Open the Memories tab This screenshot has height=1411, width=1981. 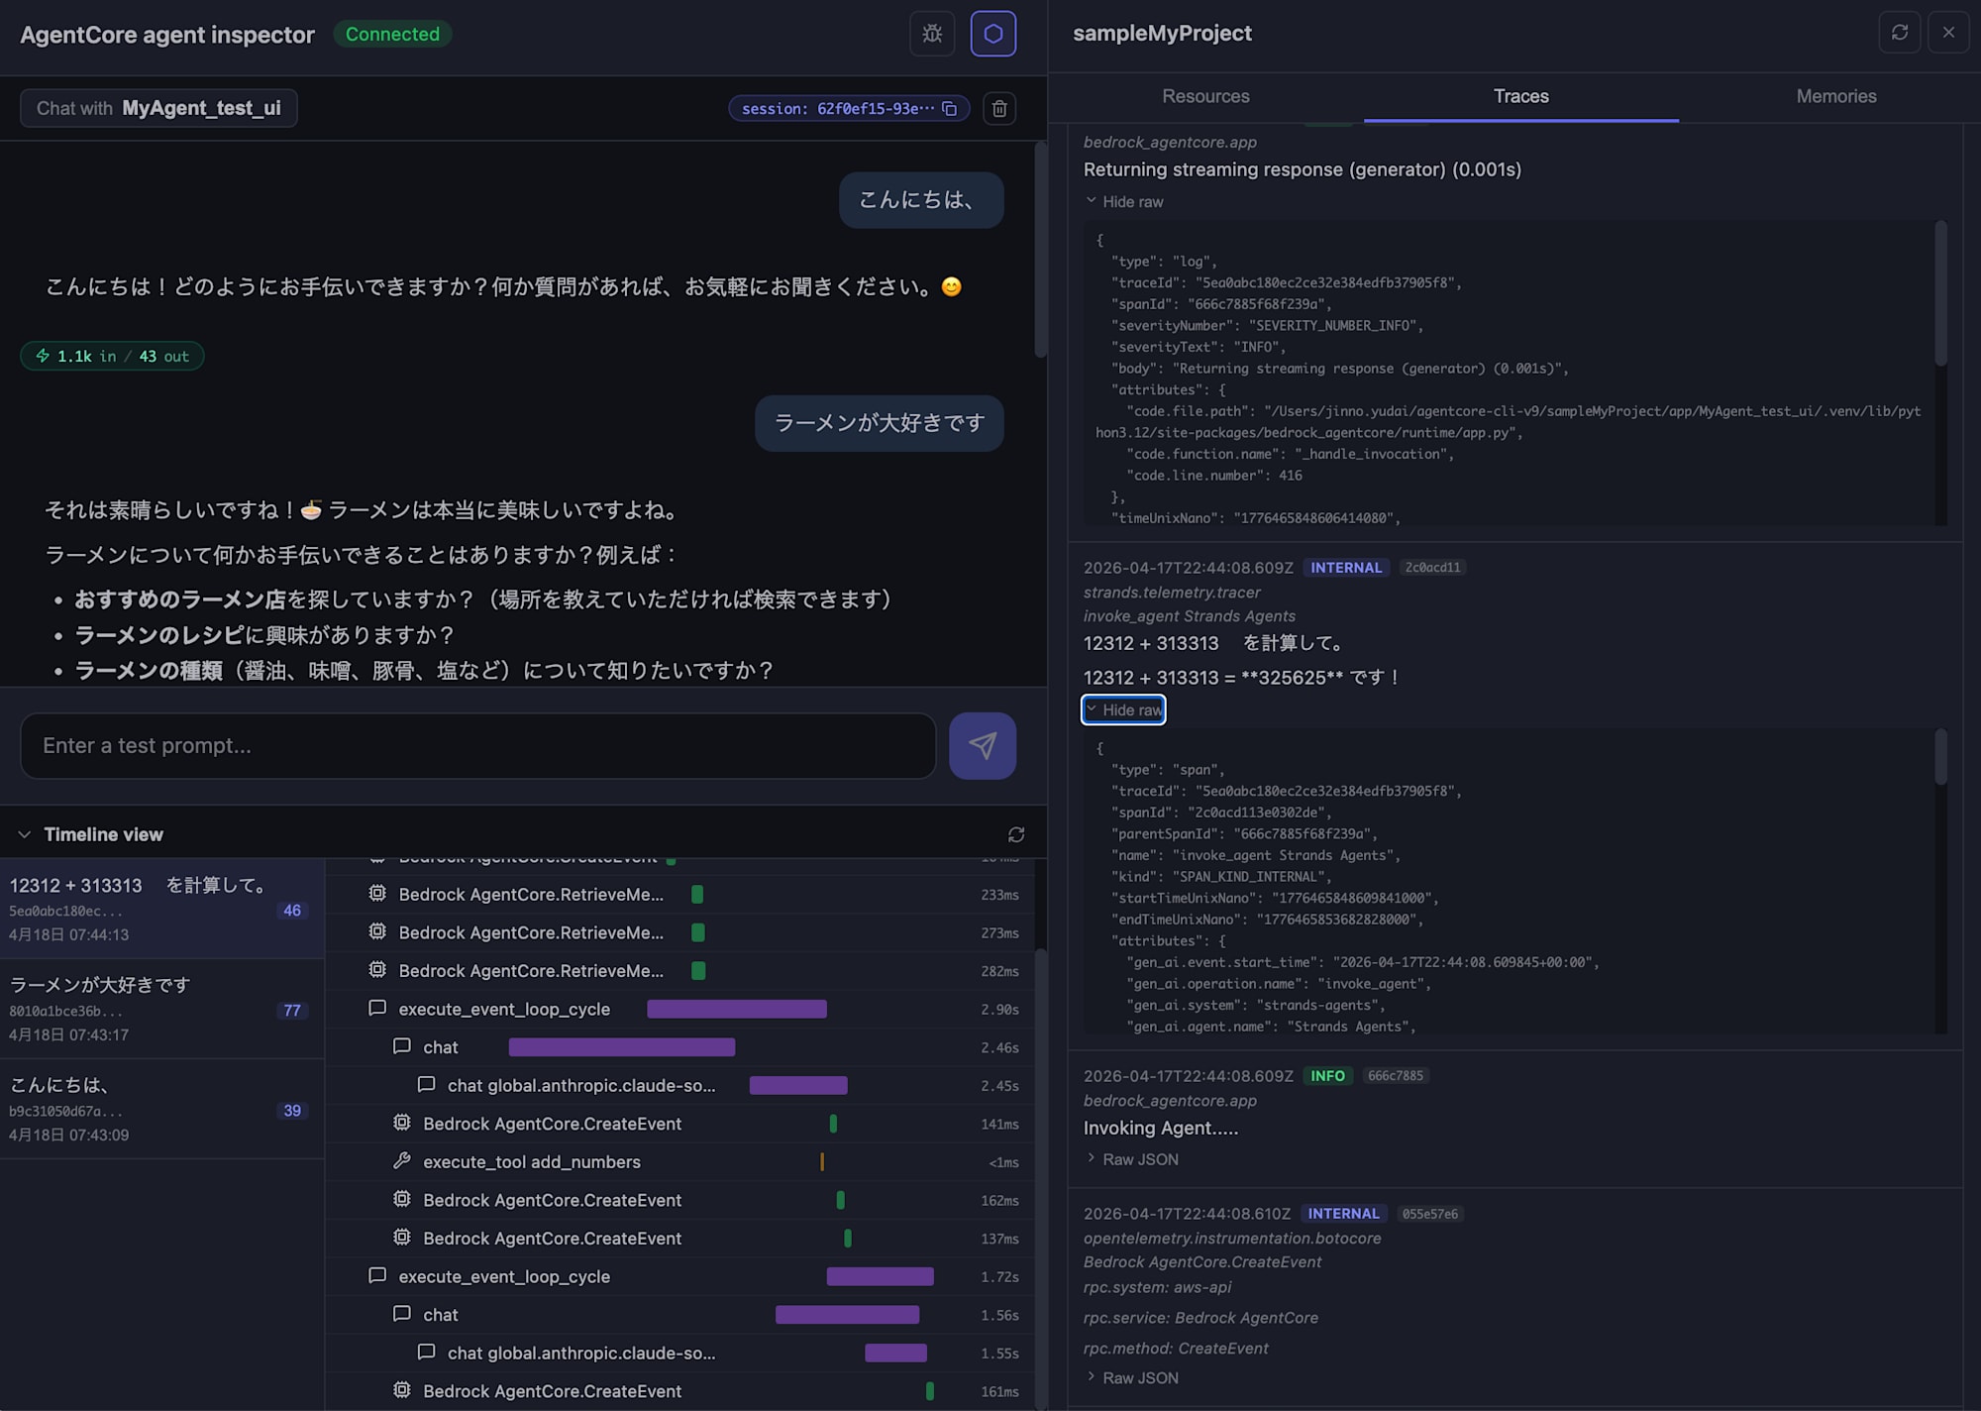click(x=1835, y=96)
